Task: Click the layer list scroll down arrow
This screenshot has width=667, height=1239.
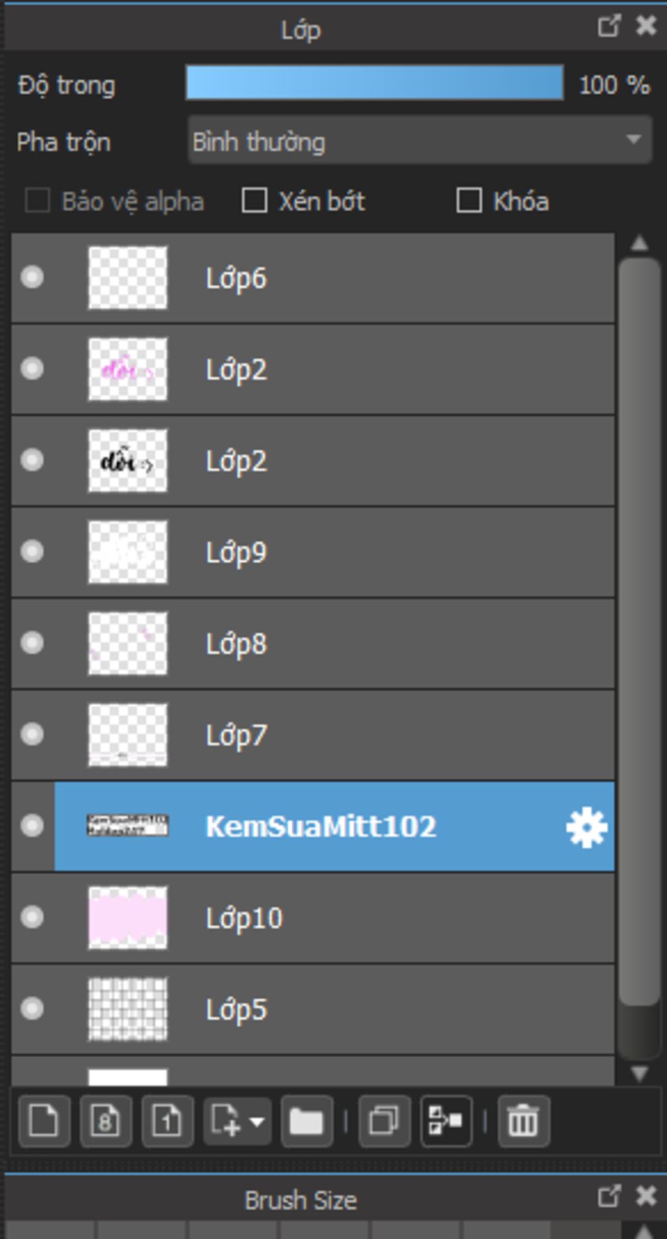Action: click(x=640, y=1073)
